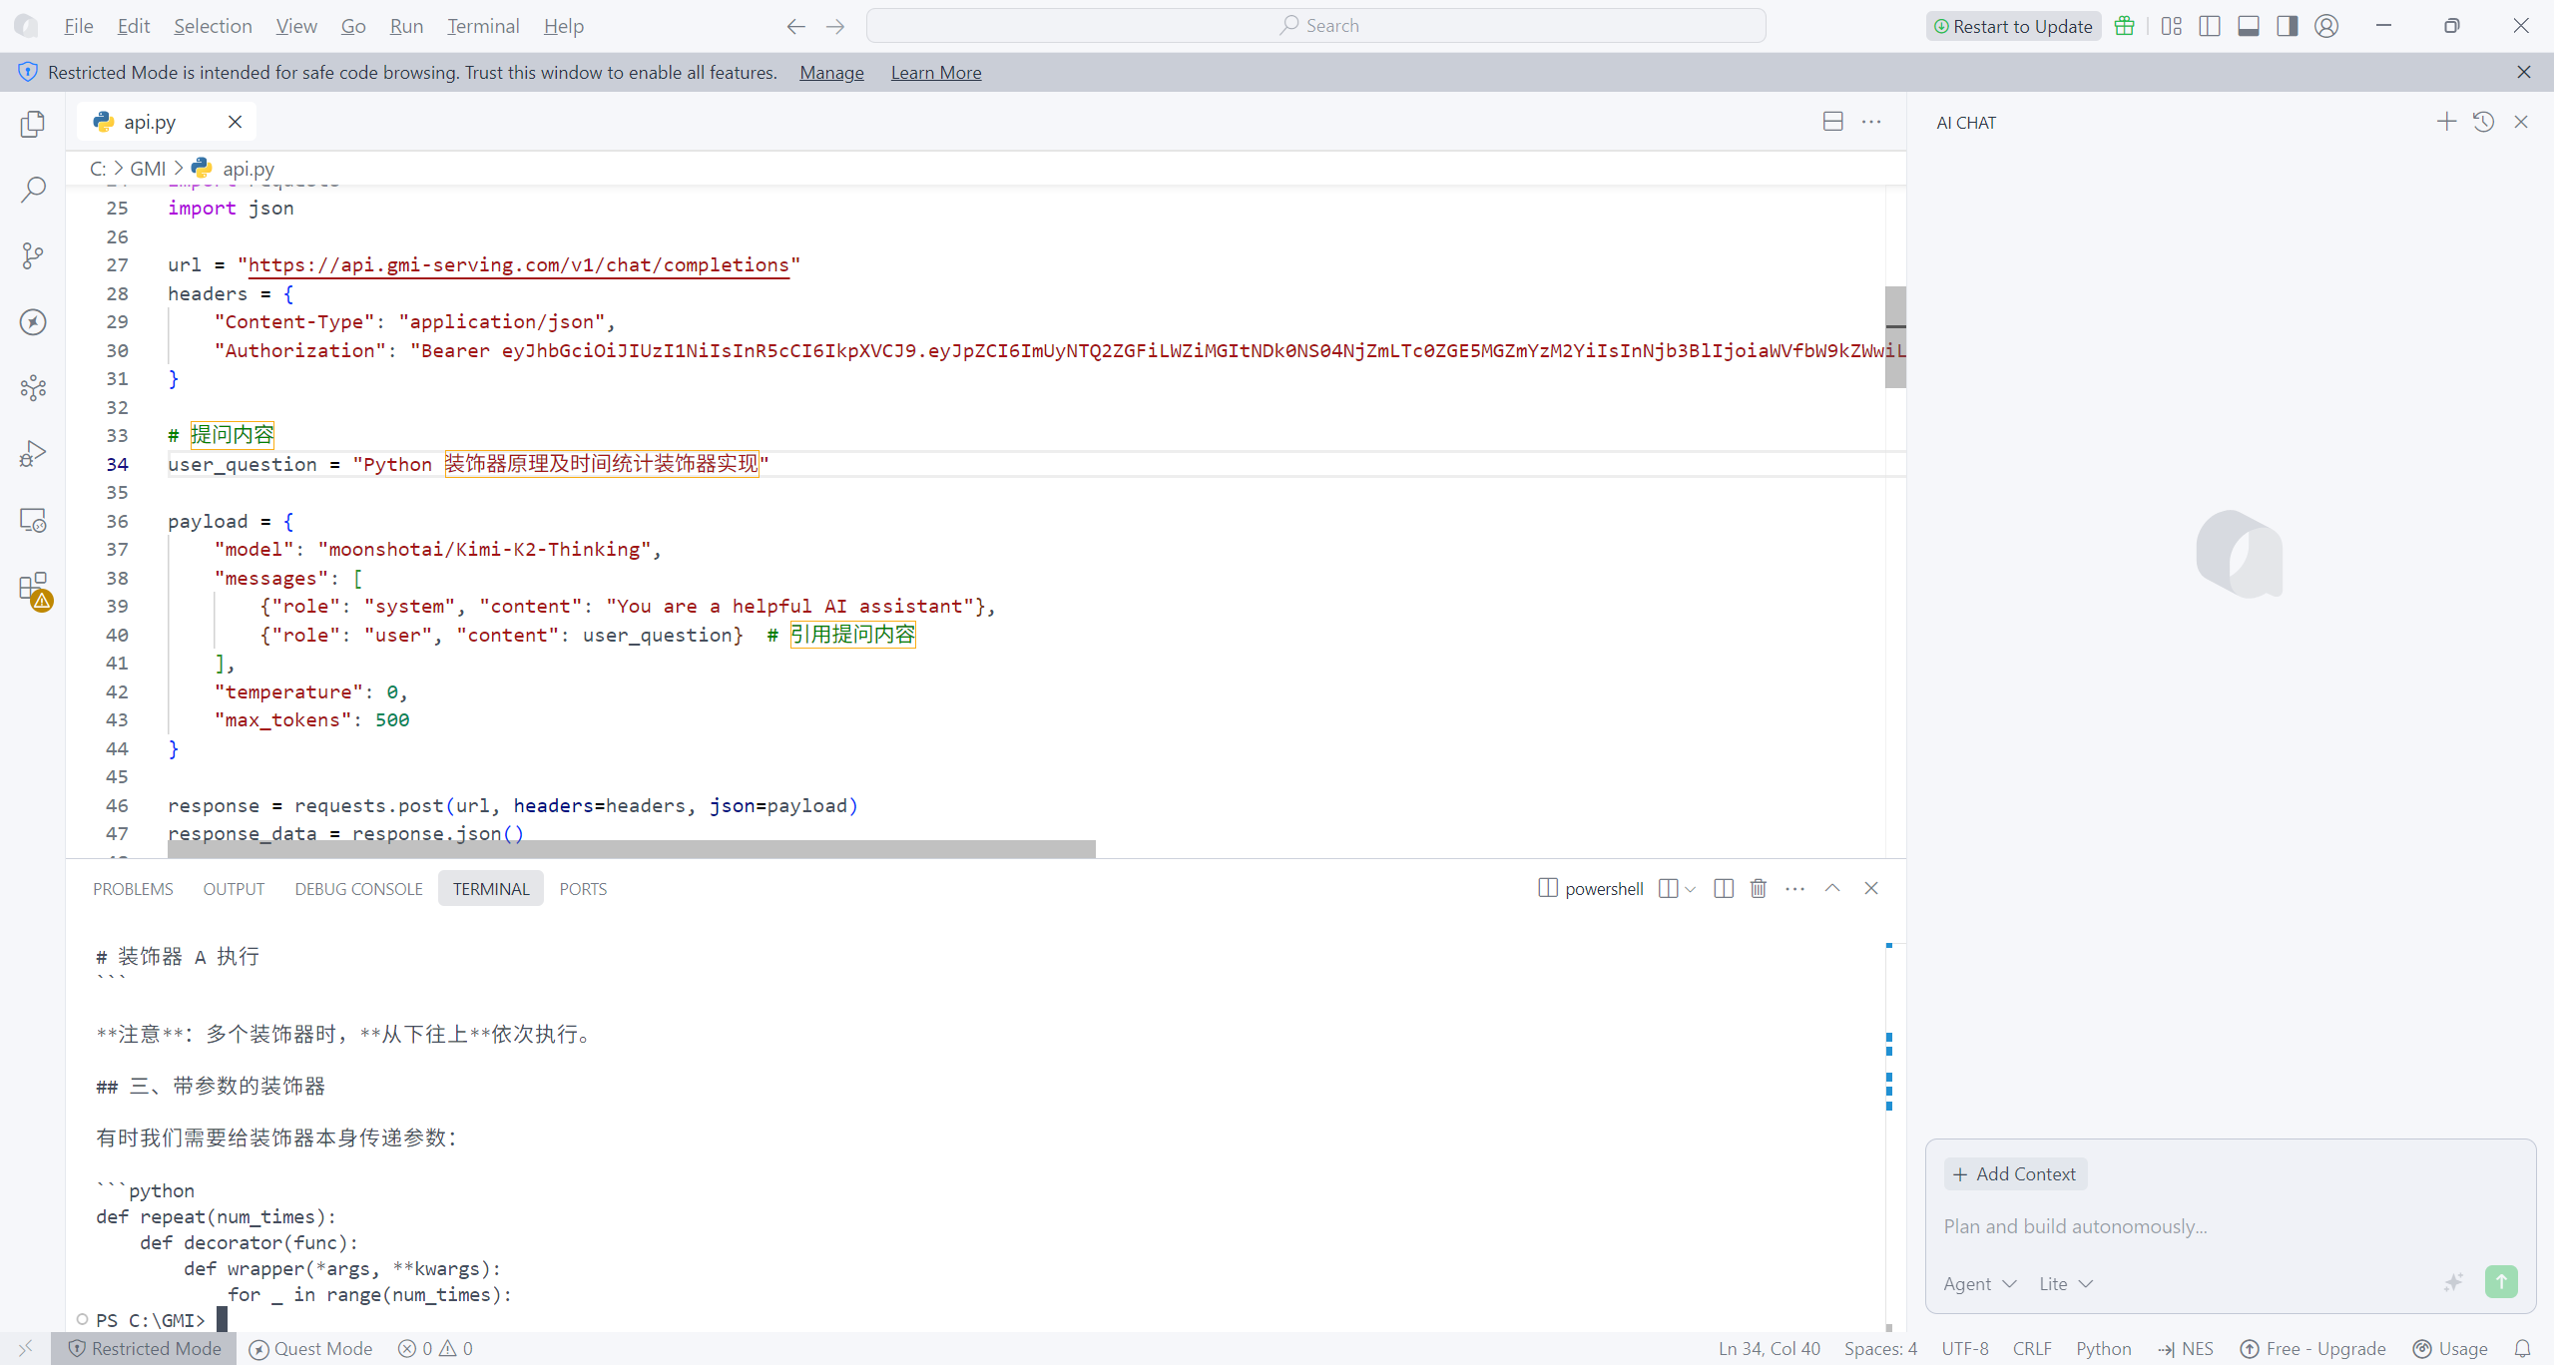Expand the terminal launch profile chevron
2554x1365 pixels.
point(1691,889)
